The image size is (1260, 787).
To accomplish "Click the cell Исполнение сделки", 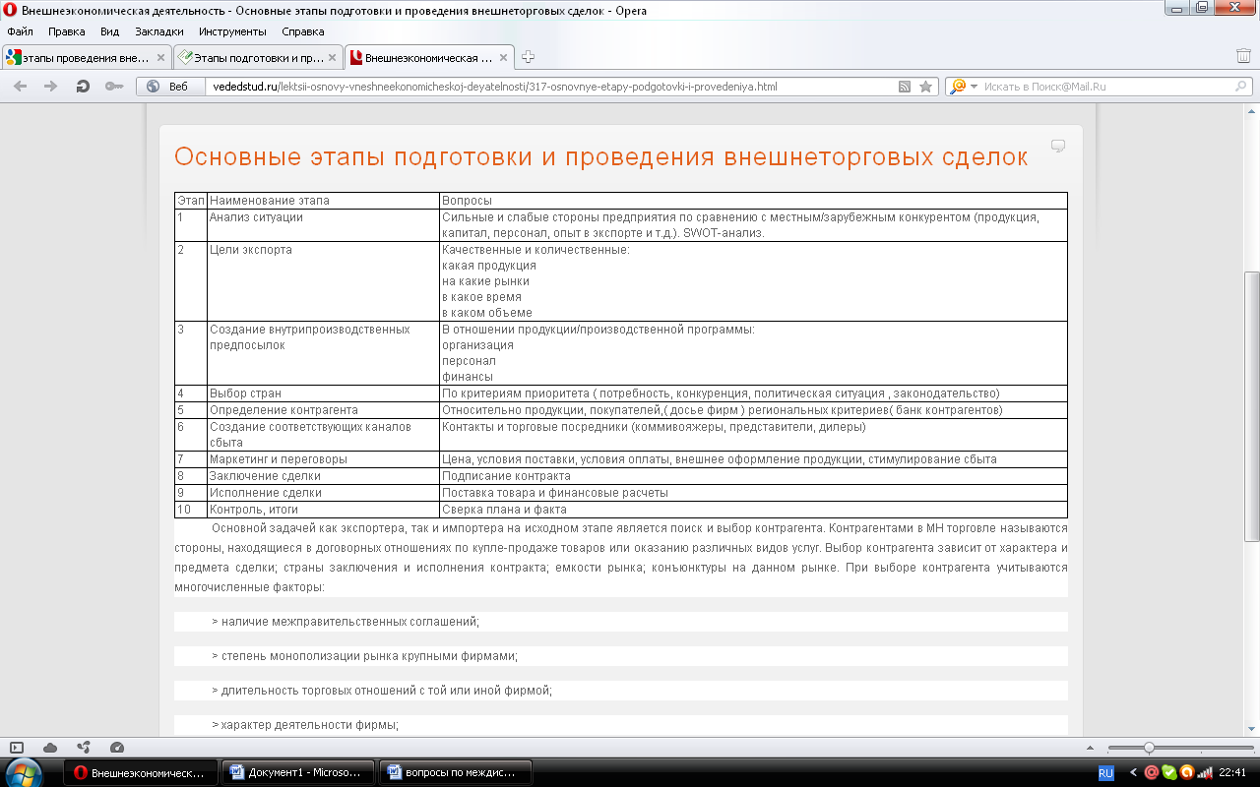I will coord(323,493).
